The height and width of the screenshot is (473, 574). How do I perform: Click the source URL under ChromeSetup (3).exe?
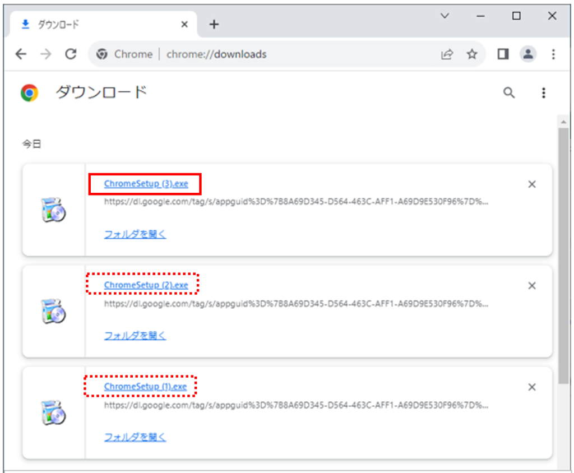pos(296,201)
